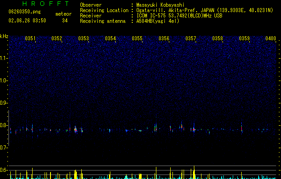Image resolution: width=281 pixels, height=179 pixels.
Task: Click the 0355 time marker
Action: tap(137, 38)
